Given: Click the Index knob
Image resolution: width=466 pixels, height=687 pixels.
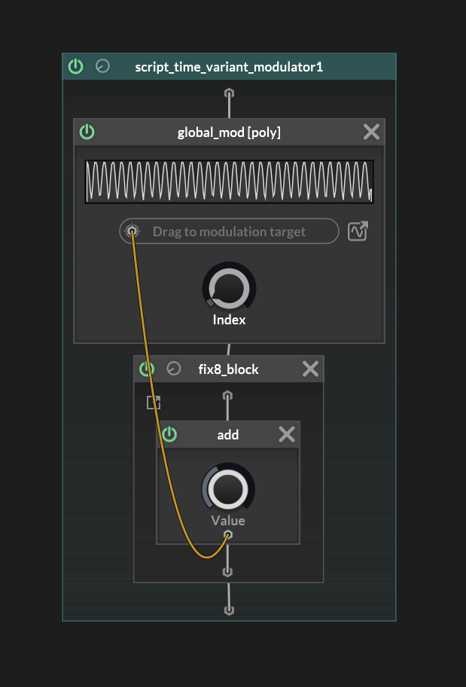Looking at the screenshot, I should [229, 289].
